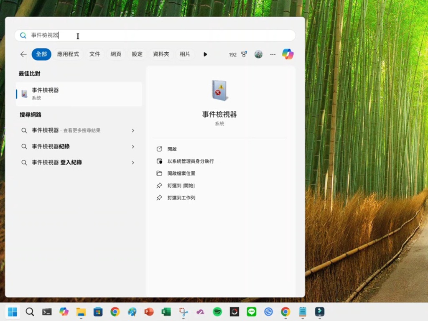Switch to the 應用程式 filter tab
This screenshot has width=428, height=321.
pyautogui.click(x=68, y=54)
